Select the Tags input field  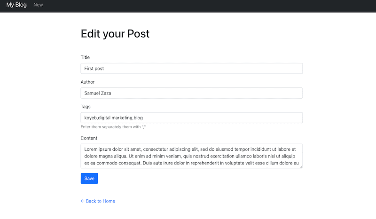click(x=191, y=117)
